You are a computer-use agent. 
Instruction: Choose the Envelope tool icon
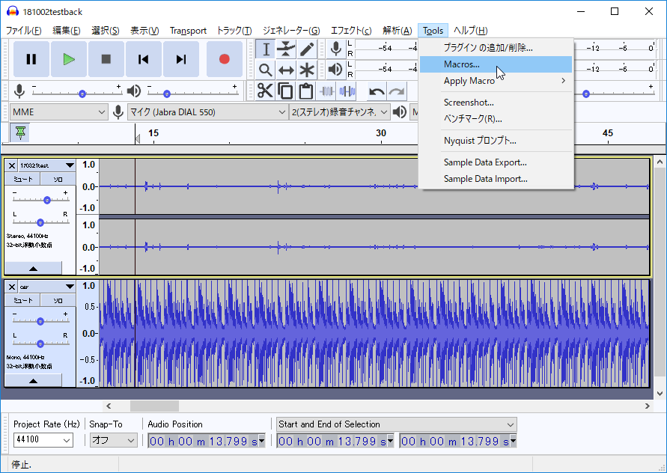tap(286, 49)
